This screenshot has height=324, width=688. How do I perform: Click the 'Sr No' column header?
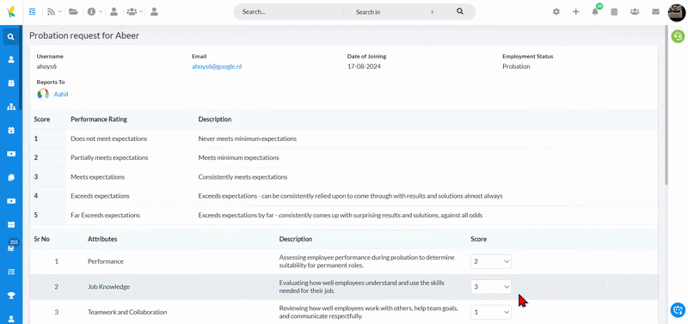pyautogui.click(x=41, y=239)
